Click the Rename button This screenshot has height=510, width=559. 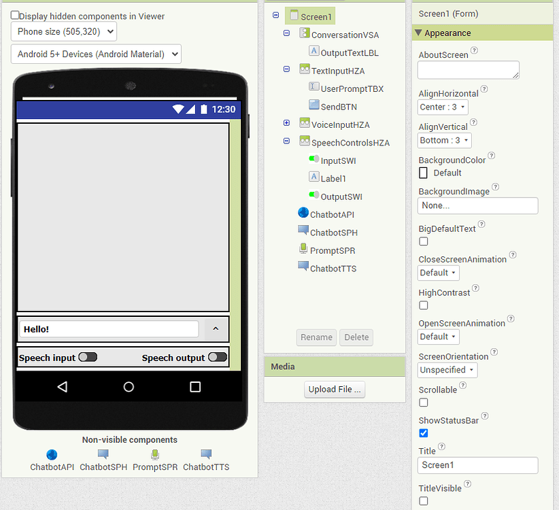tap(316, 337)
